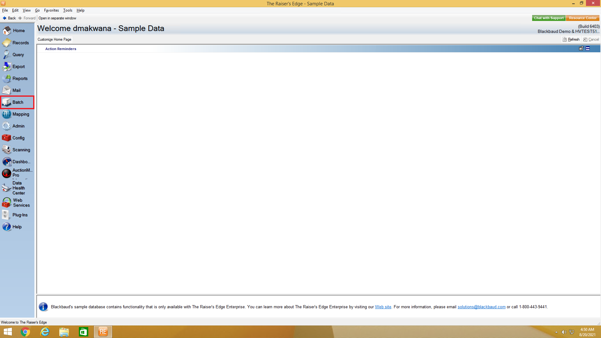Click Chat with Support button
The image size is (601, 338).
(x=548, y=18)
